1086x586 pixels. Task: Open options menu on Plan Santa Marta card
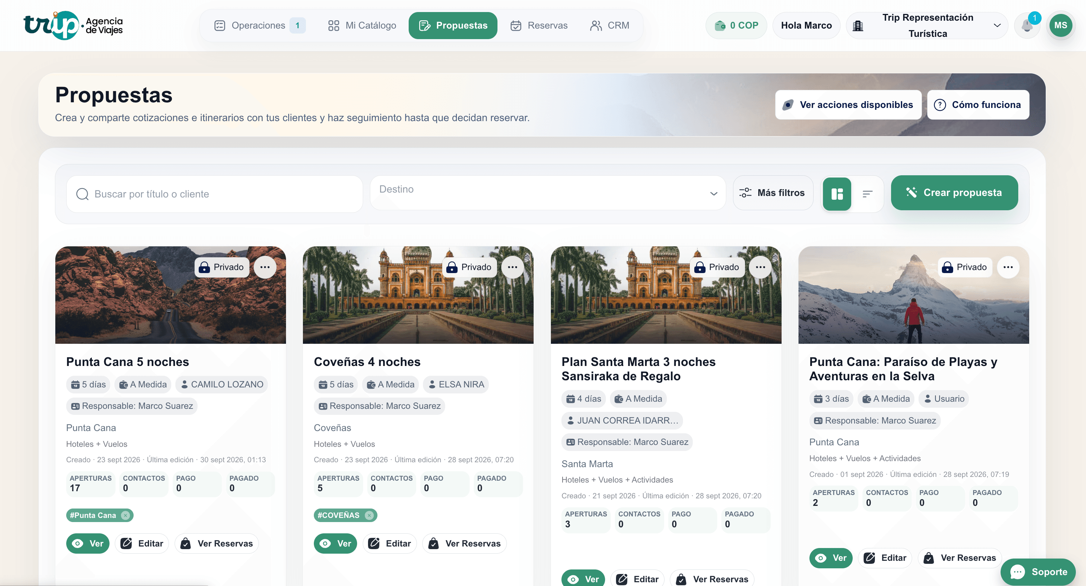click(x=760, y=267)
